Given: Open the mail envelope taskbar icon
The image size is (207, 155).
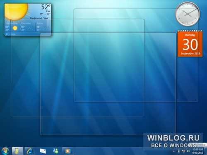Looking at the screenshot, I should [x=43, y=151].
